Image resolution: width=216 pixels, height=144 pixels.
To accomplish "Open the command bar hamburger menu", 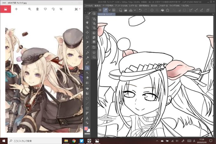I will 100,10.
